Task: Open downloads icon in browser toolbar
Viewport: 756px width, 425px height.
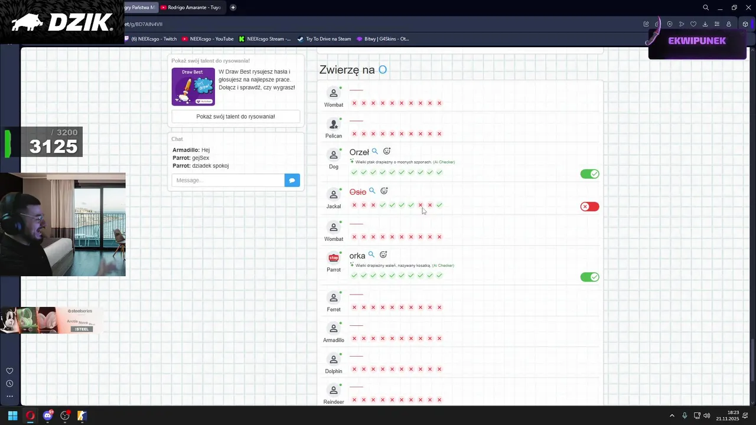Action: point(705,24)
